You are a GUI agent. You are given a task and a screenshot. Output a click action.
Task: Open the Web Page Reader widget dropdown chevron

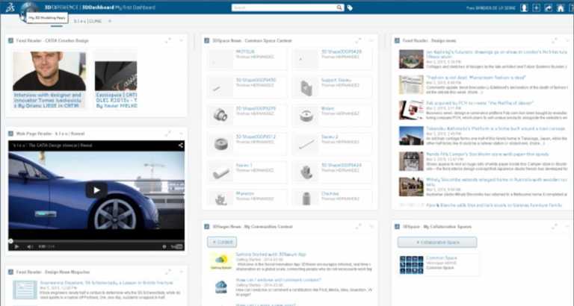pos(181,133)
